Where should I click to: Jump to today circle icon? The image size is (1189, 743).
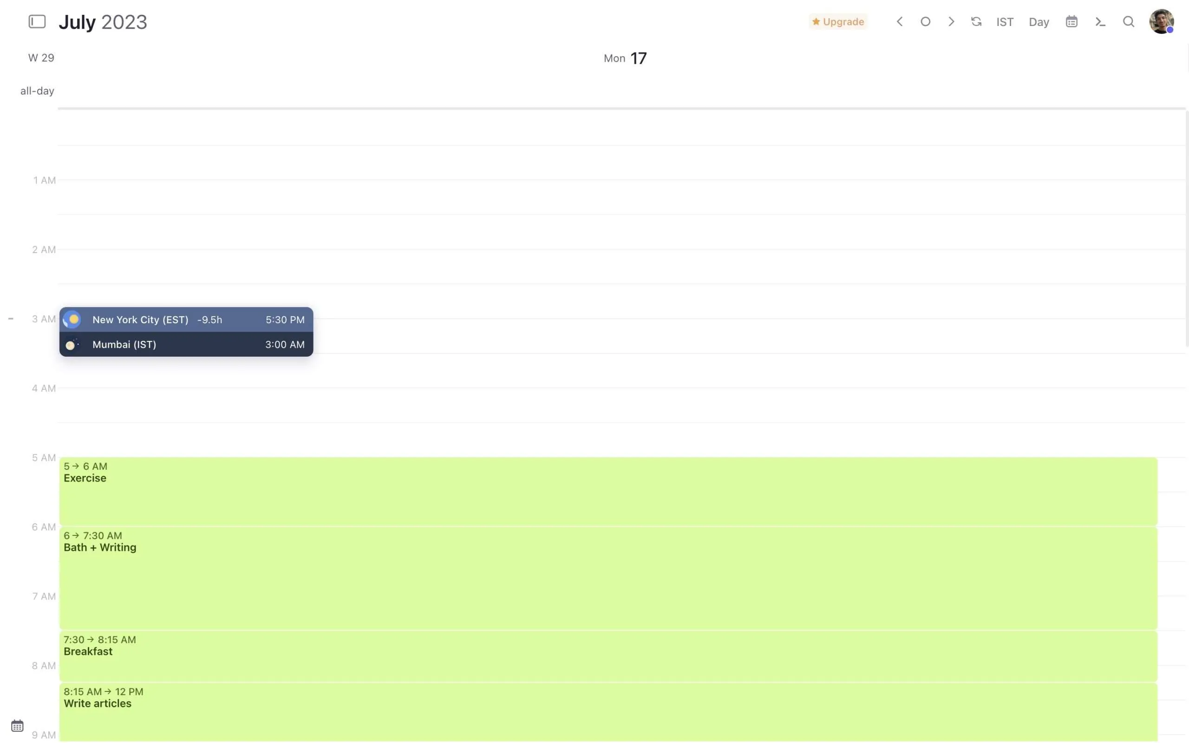click(x=925, y=22)
